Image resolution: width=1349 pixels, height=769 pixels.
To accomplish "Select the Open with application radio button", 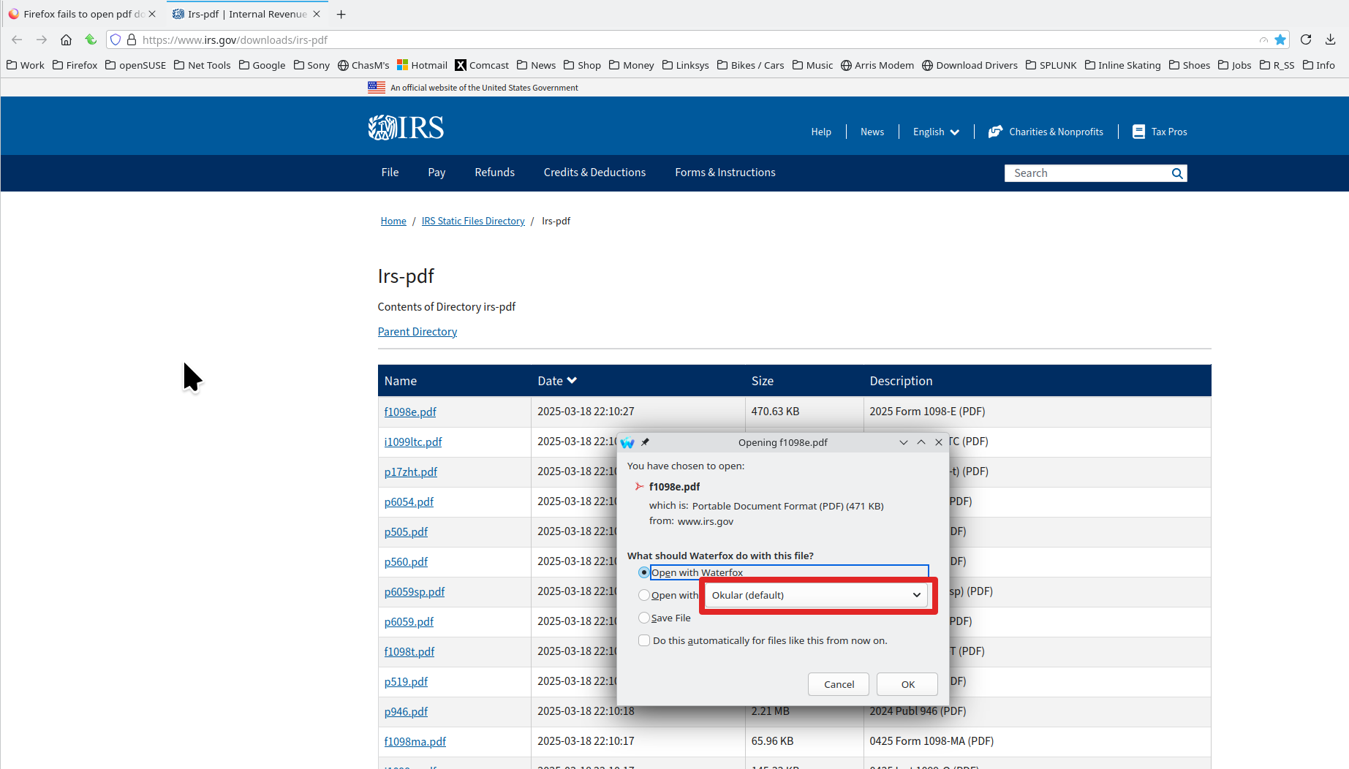I will (x=643, y=595).
